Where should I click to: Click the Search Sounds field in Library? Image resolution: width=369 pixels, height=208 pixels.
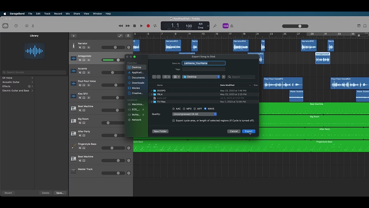[x=34, y=72]
